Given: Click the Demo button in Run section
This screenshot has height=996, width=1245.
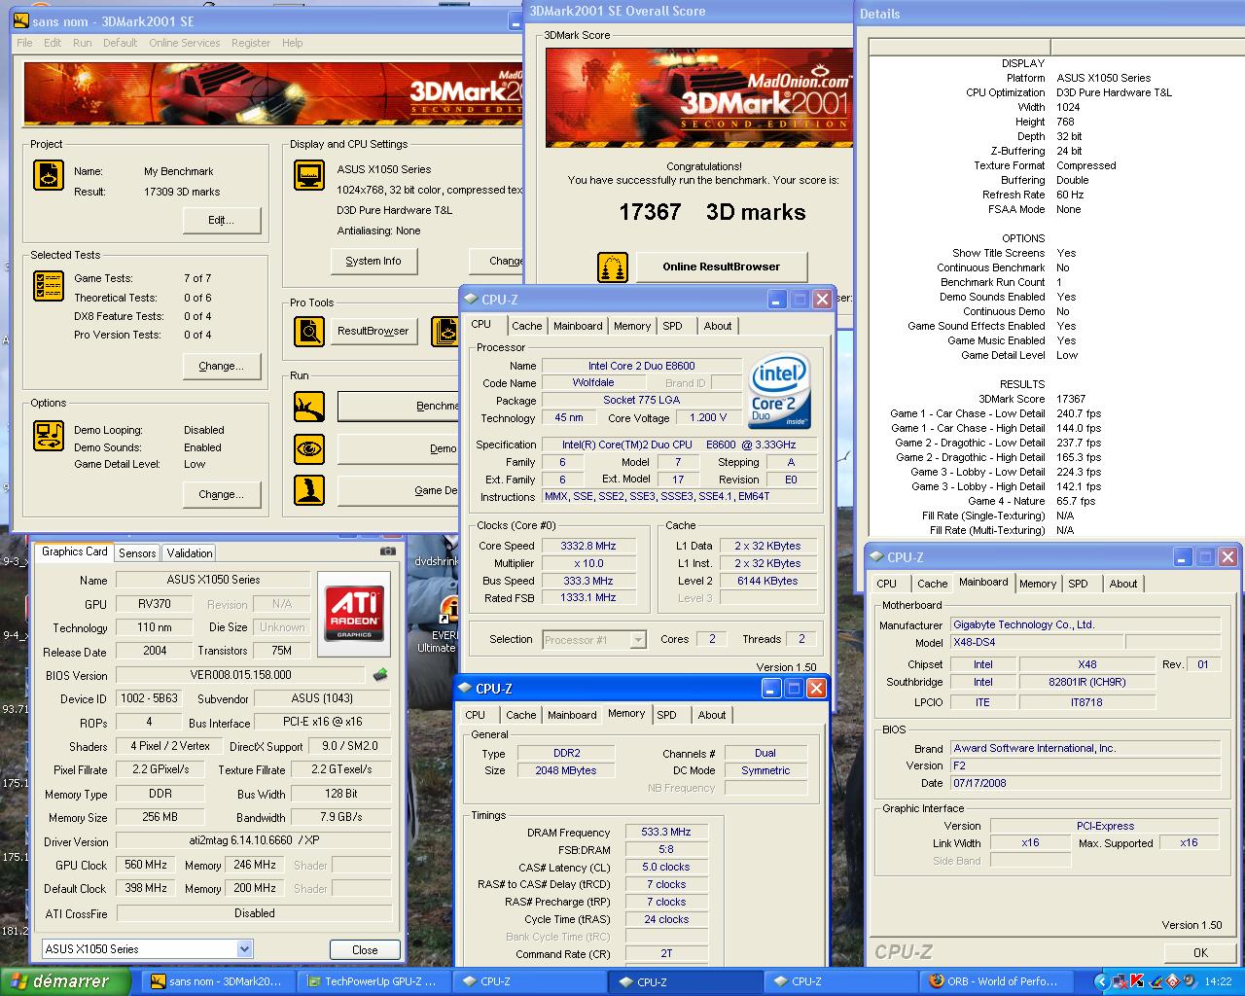Looking at the screenshot, I should tap(398, 448).
